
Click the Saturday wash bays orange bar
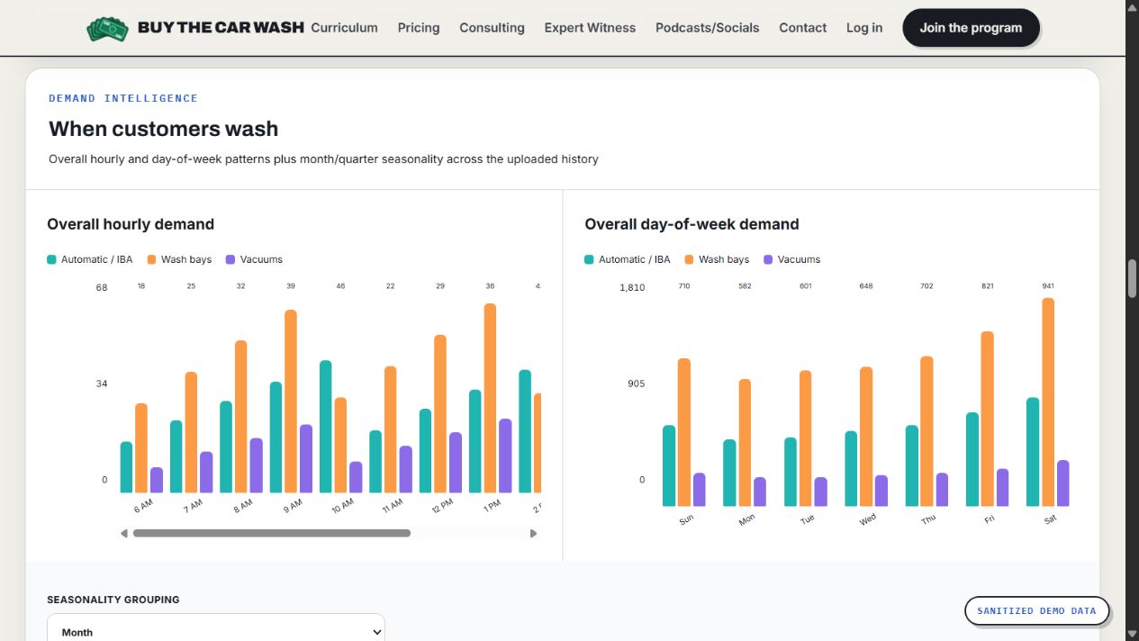1048,402
